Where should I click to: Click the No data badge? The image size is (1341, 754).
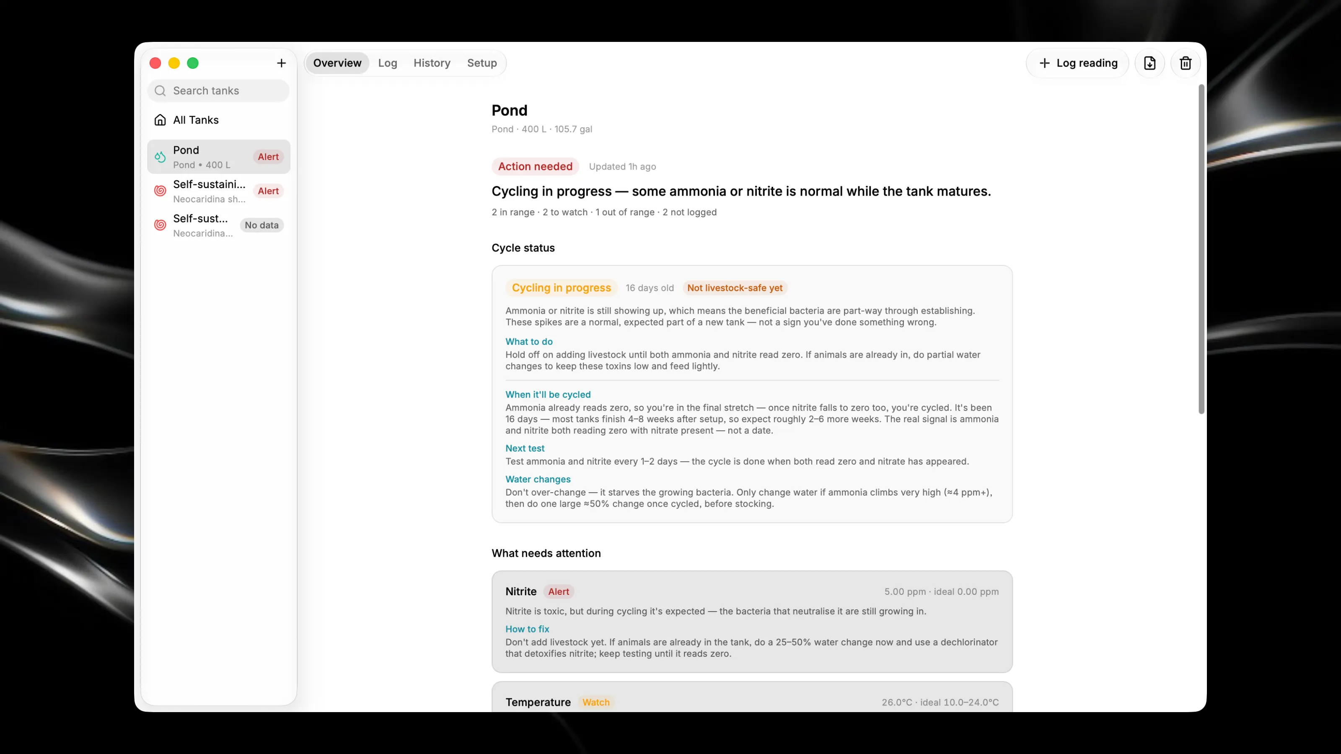pyautogui.click(x=261, y=225)
